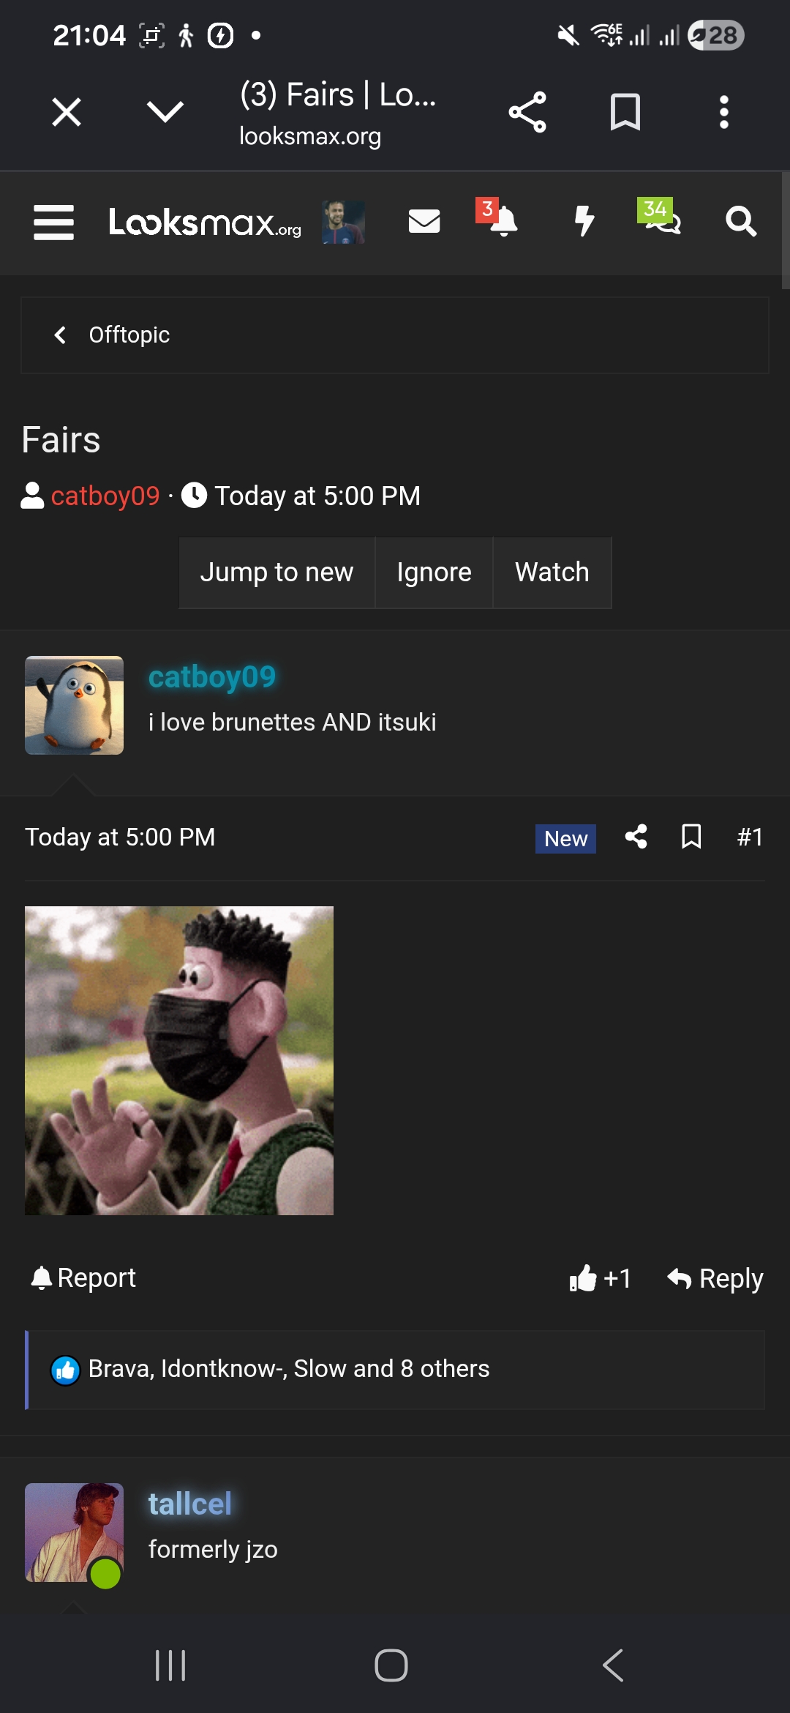View the list of users who reacted
The image size is (790, 1713).
click(289, 1369)
